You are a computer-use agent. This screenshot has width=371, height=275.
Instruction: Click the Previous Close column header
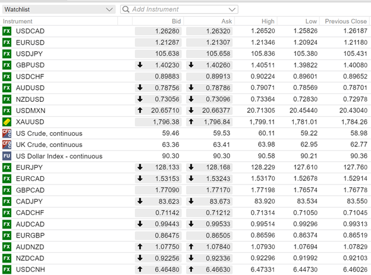coord(345,21)
